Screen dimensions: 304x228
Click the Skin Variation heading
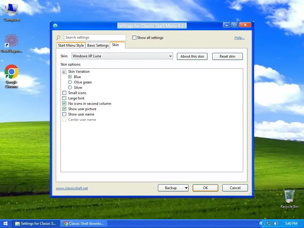point(79,72)
